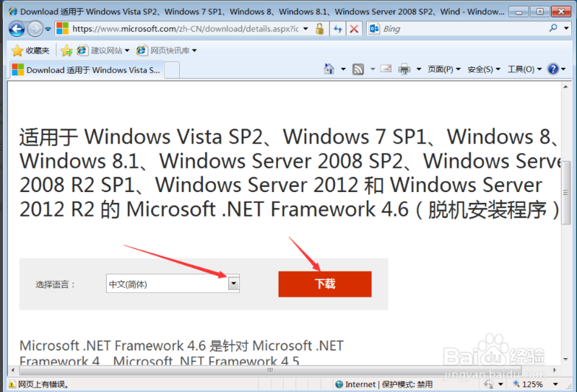Open the 收藏夹 favorites star button
The width and height of the screenshot is (577, 392).
[x=30, y=51]
